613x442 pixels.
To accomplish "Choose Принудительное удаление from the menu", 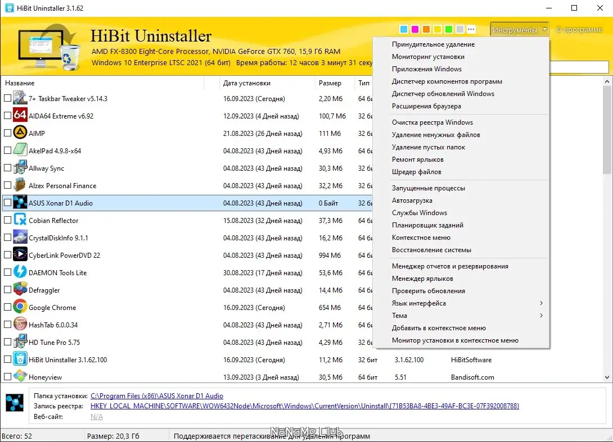I will [x=433, y=44].
